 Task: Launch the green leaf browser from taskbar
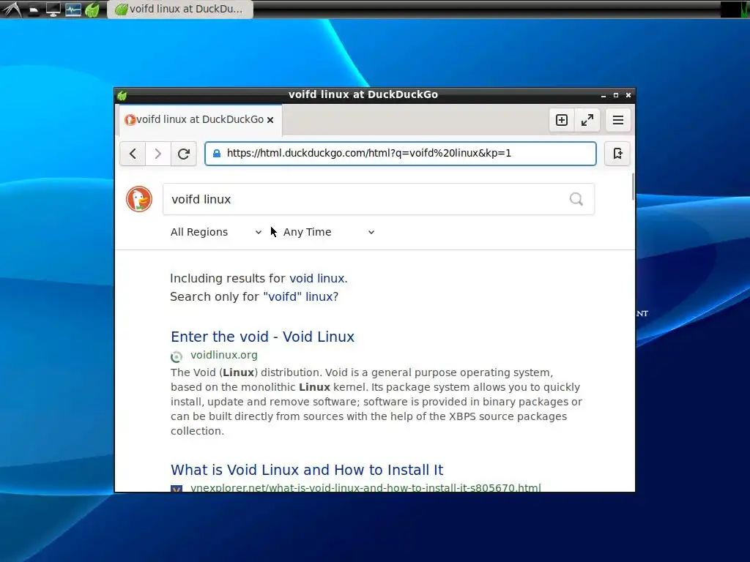coord(92,10)
